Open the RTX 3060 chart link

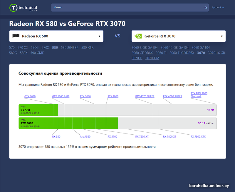tap(85, 96)
